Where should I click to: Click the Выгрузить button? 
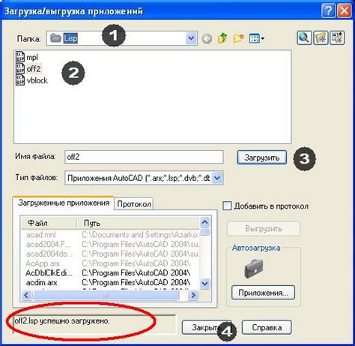click(x=264, y=229)
